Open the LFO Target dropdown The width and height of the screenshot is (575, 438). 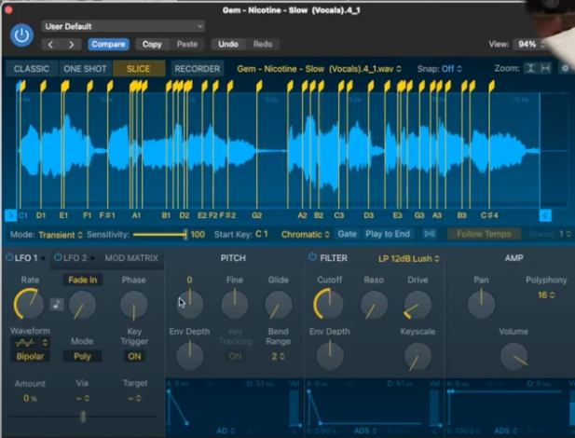click(134, 398)
